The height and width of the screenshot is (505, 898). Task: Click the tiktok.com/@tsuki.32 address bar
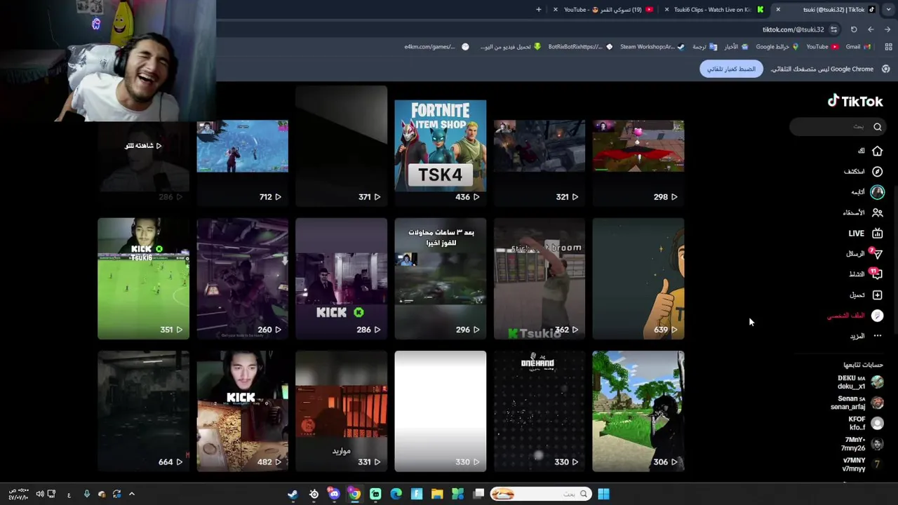(x=793, y=29)
